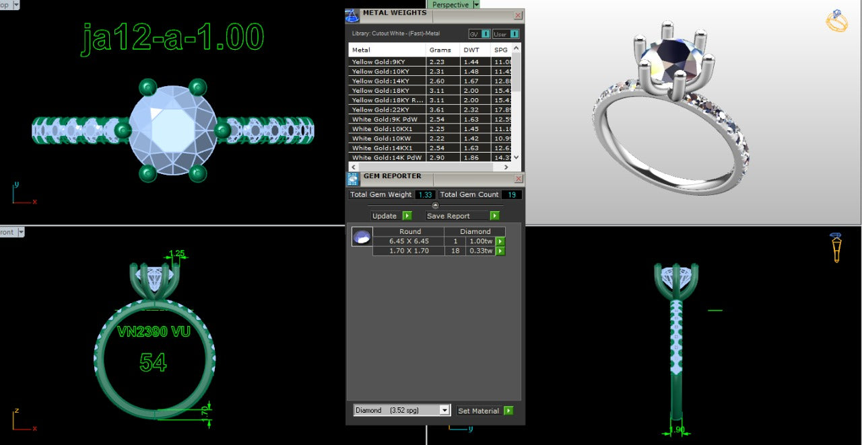Screen dimensions: 862x445
Task: Click the Round column header in Gem Reporter
Action: 410,232
